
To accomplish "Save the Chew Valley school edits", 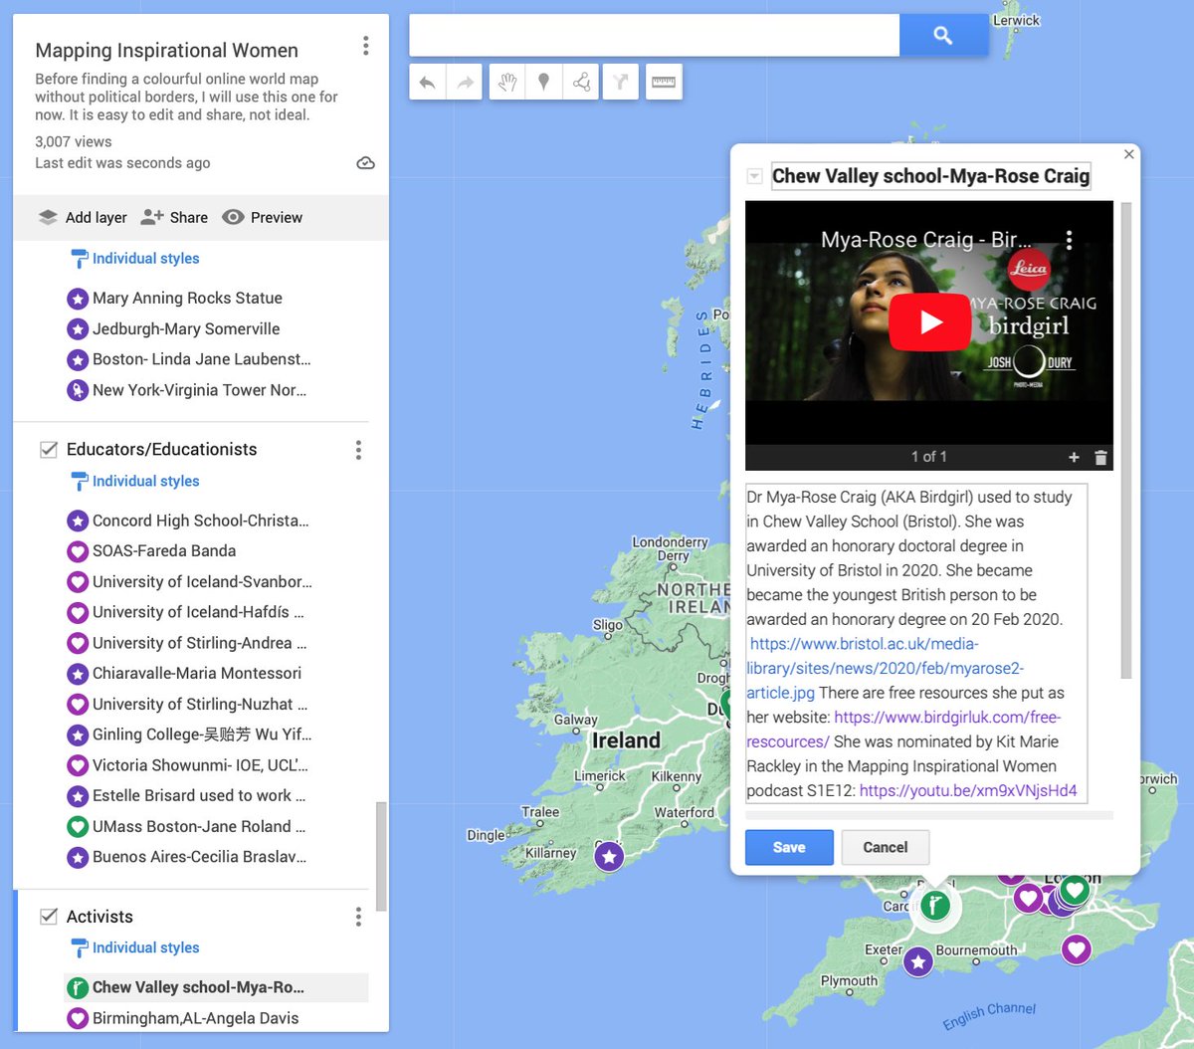I will click(789, 847).
